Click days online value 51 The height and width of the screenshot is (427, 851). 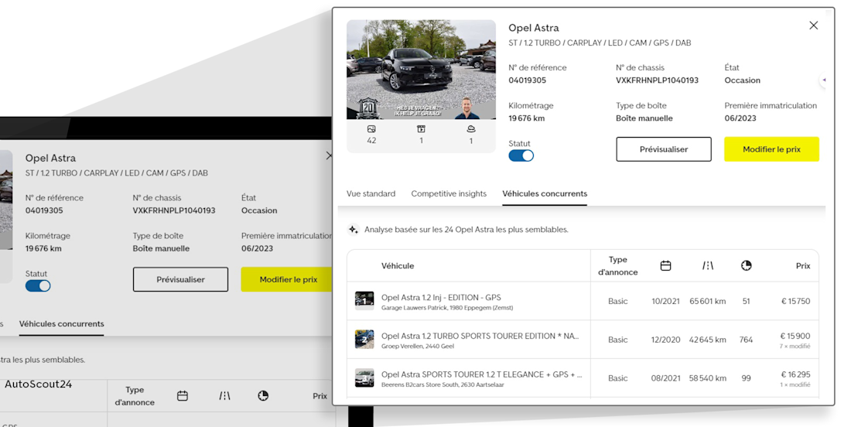click(x=747, y=301)
